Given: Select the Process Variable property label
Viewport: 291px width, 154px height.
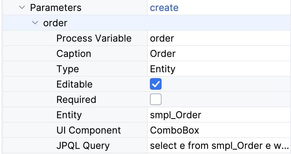Looking at the screenshot, I should [94, 38].
